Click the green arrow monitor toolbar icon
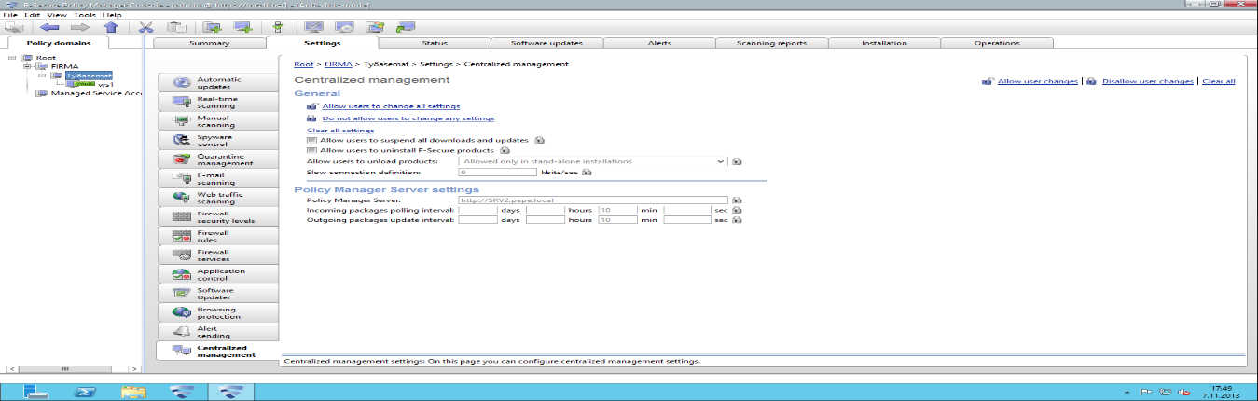Screen dimensions: 1258x401 pos(405,27)
